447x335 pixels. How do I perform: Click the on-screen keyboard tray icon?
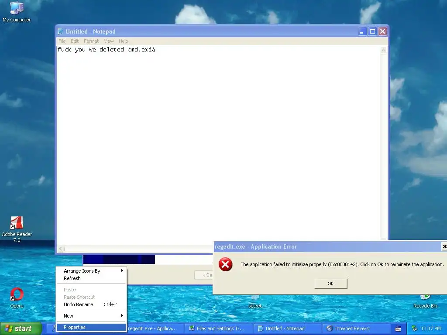(398, 329)
